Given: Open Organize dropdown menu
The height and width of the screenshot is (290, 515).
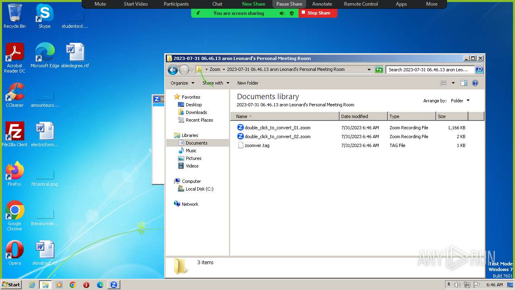Looking at the screenshot, I should [182, 83].
